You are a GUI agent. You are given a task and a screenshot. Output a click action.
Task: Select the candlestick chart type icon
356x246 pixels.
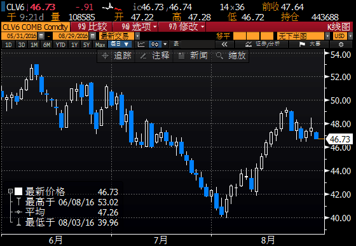(155, 44)
